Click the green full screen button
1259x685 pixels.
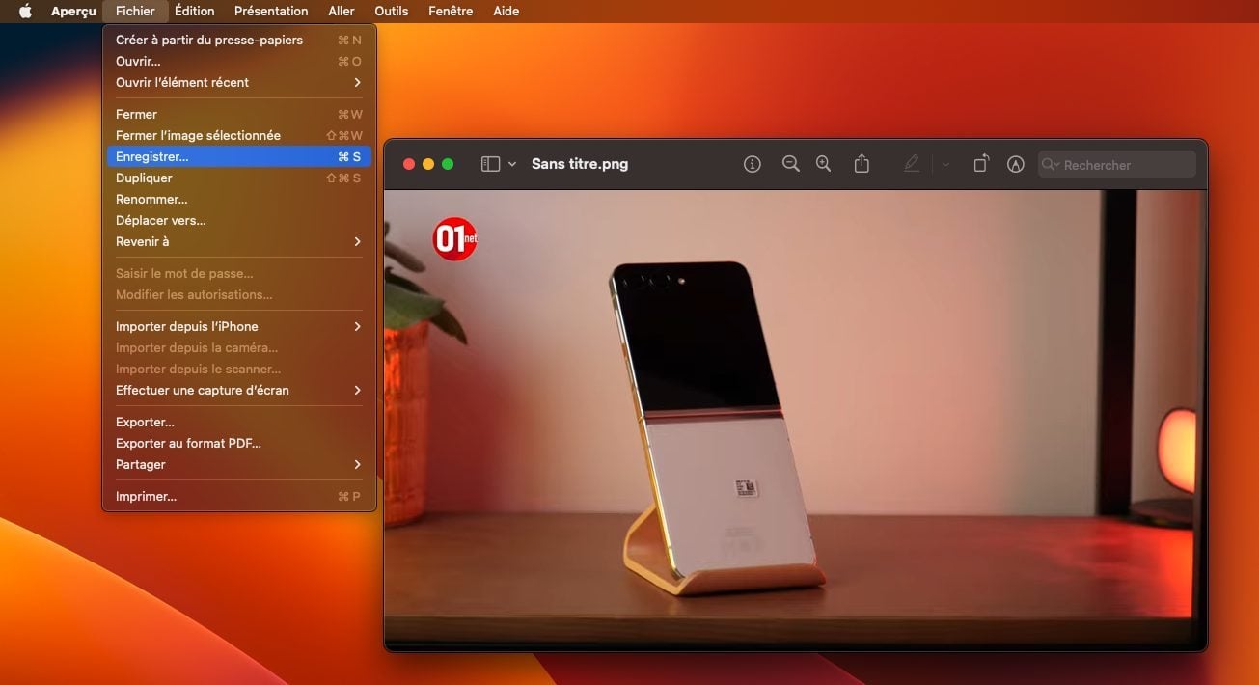coord(448,164)
